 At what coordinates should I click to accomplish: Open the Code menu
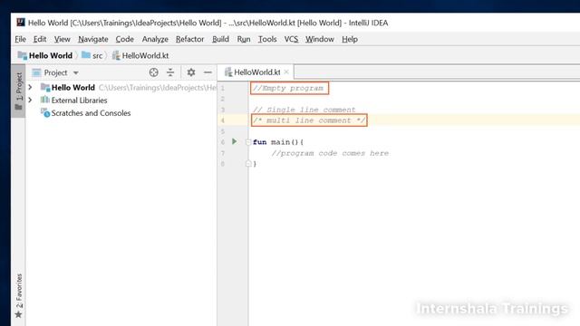(125, 39)
